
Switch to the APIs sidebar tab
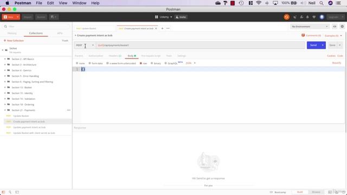click(x=60, y=33)
